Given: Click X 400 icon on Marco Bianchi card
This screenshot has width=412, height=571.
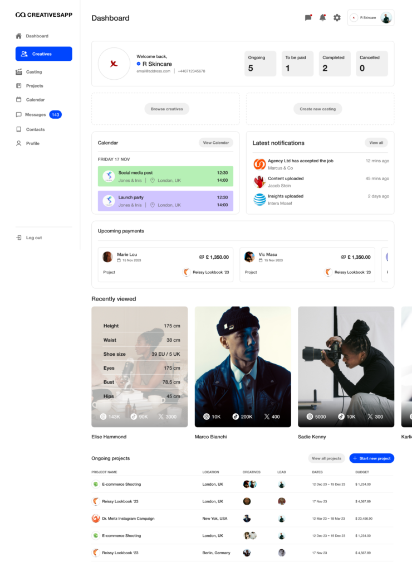Looking at the screenshot, I should coord(267,417).
